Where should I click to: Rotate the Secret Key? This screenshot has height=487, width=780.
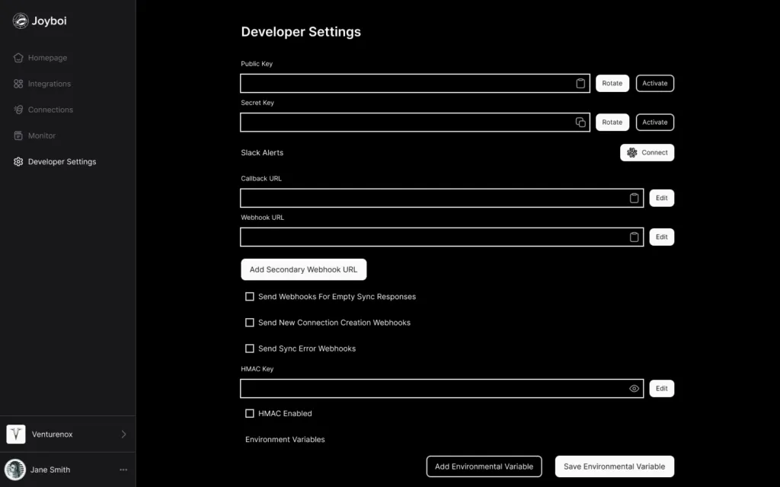click(x=612, y=123)
